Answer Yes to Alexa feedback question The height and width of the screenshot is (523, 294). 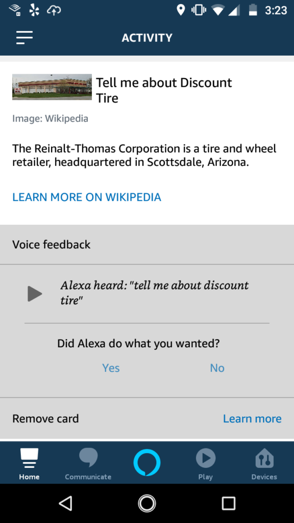(111, 368)
